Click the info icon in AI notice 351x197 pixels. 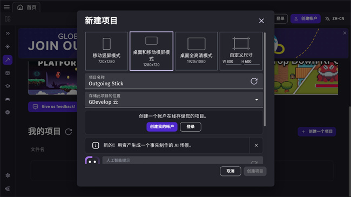pyautogui.click(x=96, y=146)
